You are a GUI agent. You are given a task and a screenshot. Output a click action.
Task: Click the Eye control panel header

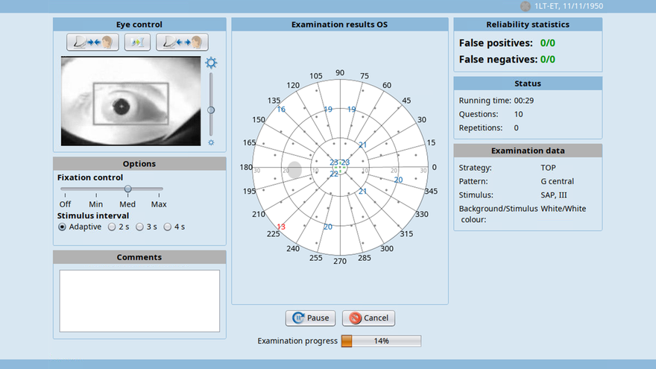tap(139, 25)
